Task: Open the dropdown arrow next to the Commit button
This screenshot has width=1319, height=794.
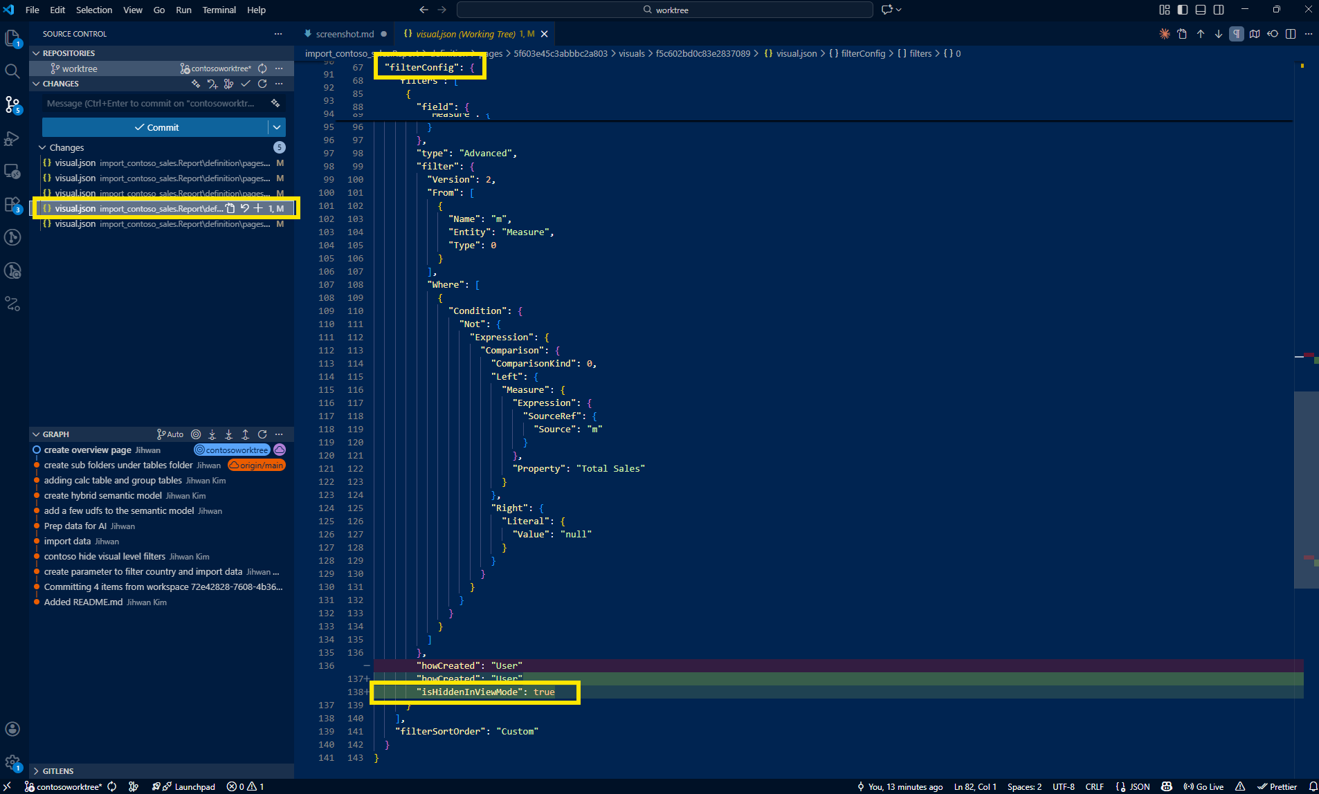Action: click(277, 127)
